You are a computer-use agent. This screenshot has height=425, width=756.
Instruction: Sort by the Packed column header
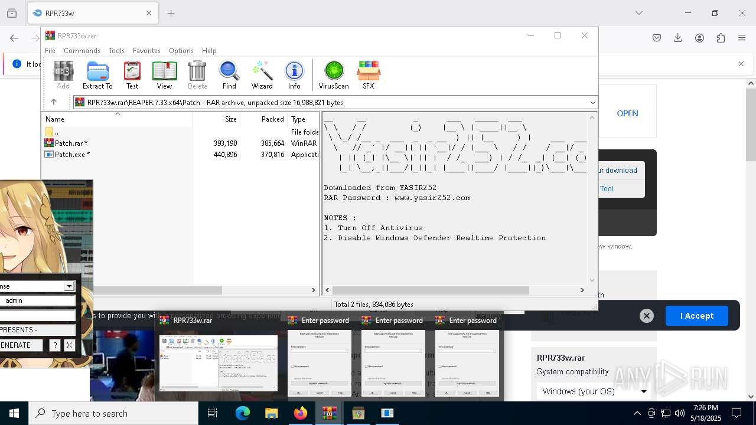264,119
